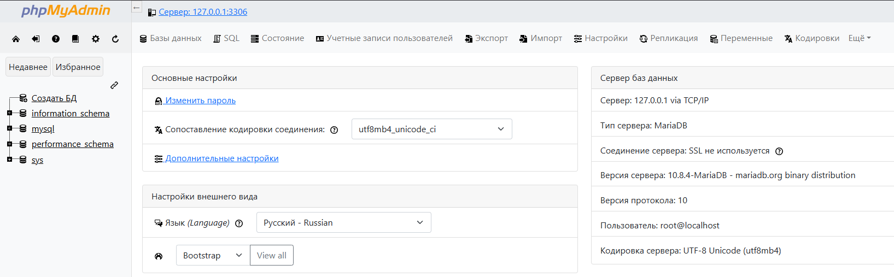Open connection collation dropdown utf8mb4_unicode_ci
This screenshot has height=277, width=894.
click(x=431, y=129)
